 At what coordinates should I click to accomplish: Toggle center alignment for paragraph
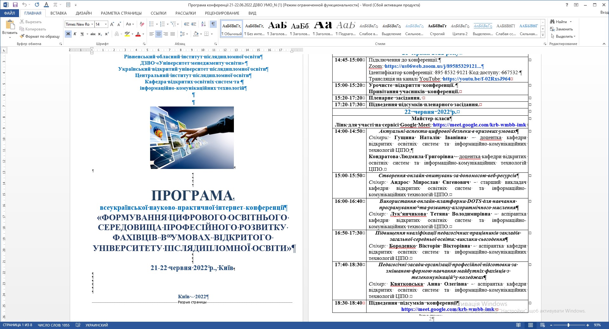[159, 34]
